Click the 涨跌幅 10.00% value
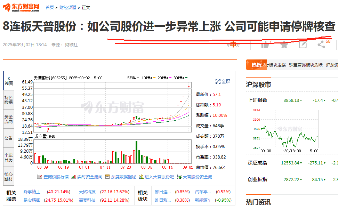 [x=220, y=115]
